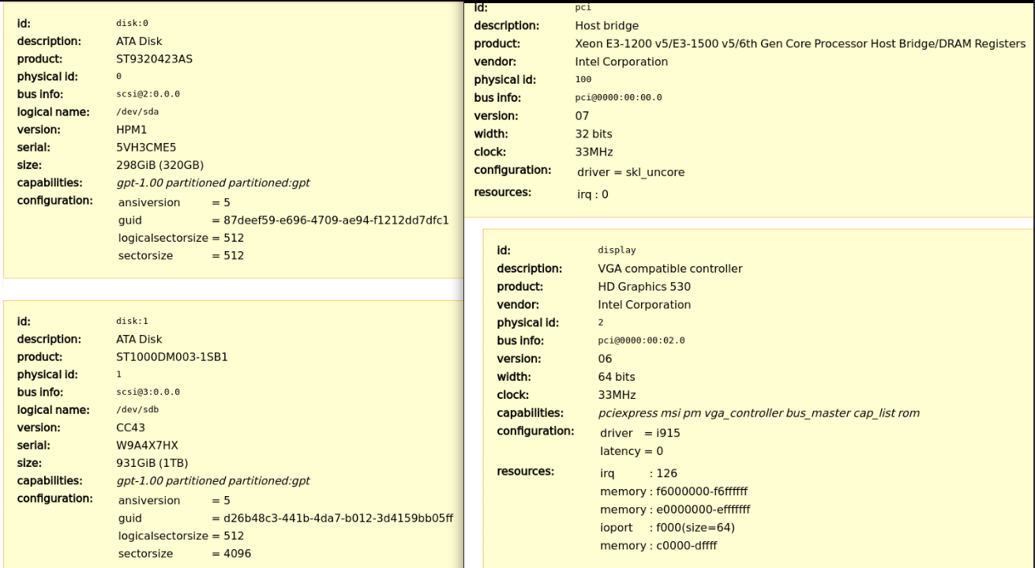Click the 298GiB (320GB) size value
Viewport: 1035px width, 568px height.
tap(159, 165)
